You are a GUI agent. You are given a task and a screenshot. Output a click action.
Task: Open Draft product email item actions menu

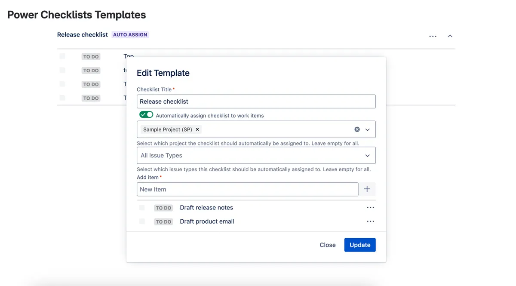370,221
